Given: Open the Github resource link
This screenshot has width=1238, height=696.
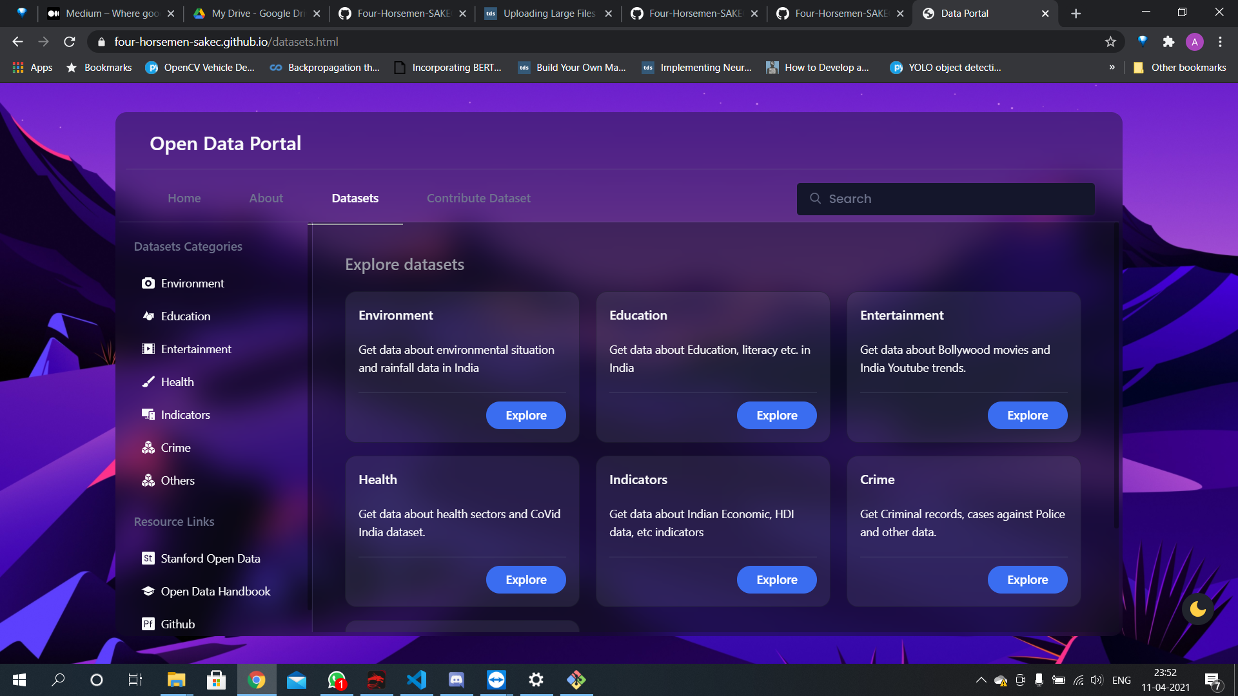Looking at the screenshot, I should pos(177,624).
